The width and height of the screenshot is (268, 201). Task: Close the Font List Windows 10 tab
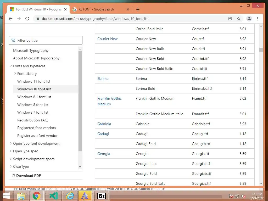(x=65, y=9)
